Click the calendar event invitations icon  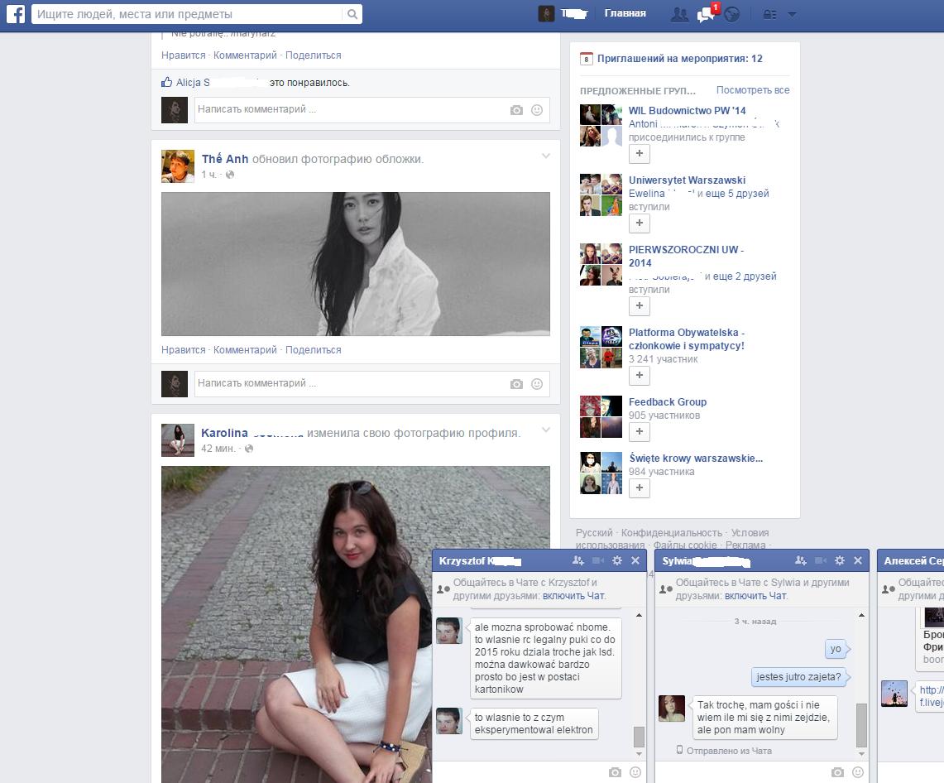coord(587,59)
